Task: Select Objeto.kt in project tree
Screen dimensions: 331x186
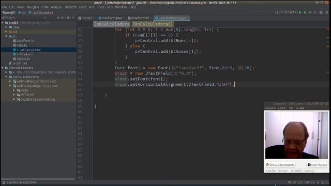Action: point(21,59)
